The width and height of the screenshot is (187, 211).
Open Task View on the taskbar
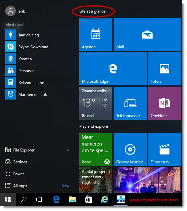[40, 199]
